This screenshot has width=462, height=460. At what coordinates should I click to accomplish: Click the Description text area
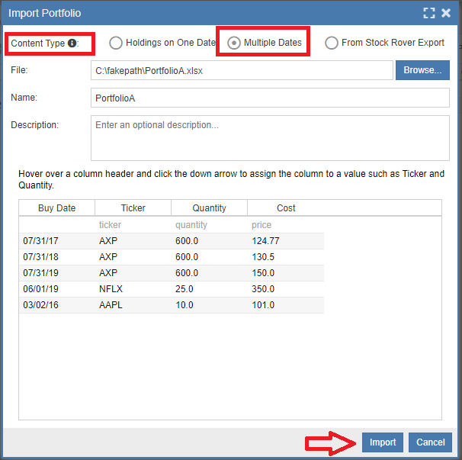(x=270, y=137)
